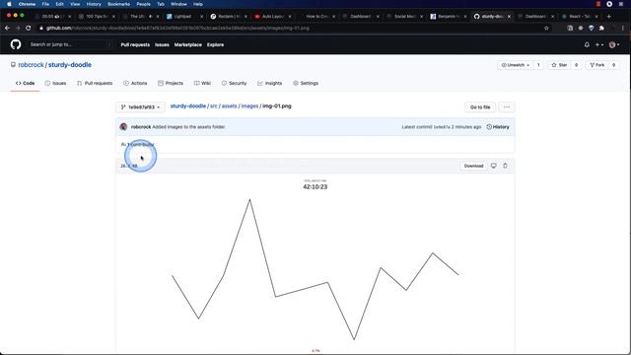
Task: Click the 1 contributor text
Action: pyautogui.click(x=140, y=144)
